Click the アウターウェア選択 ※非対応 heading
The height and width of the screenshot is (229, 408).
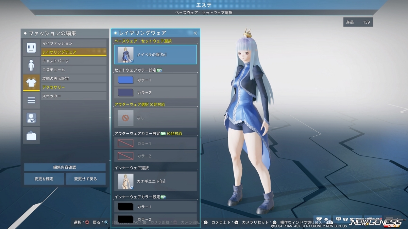tap(140, 104)
